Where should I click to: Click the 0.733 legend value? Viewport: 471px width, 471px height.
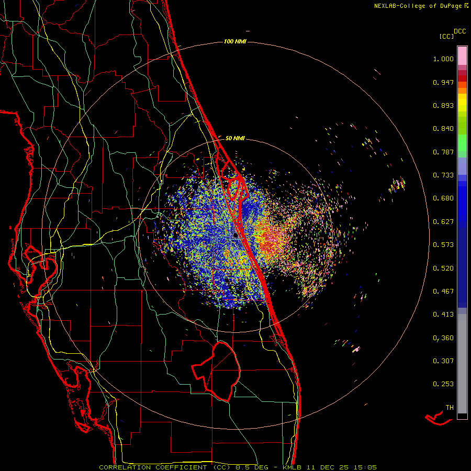[x=443, y=175]
